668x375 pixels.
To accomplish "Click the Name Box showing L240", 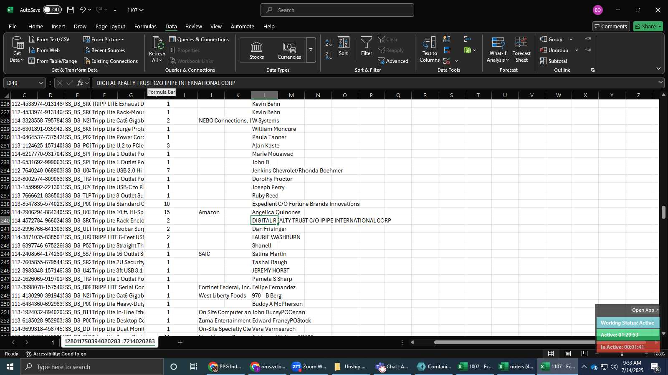I will pyautogui.click(x=21, y=83).
